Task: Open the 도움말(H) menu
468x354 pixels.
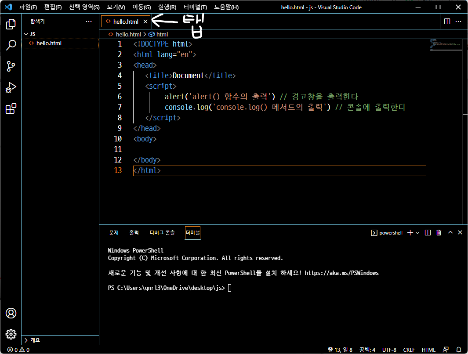Action: [x=226, y=7]
